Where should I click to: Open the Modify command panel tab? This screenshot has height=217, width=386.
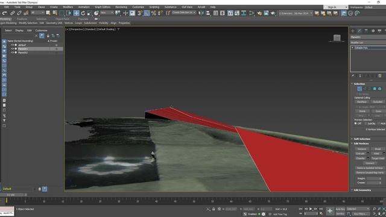tap(359, 31)
